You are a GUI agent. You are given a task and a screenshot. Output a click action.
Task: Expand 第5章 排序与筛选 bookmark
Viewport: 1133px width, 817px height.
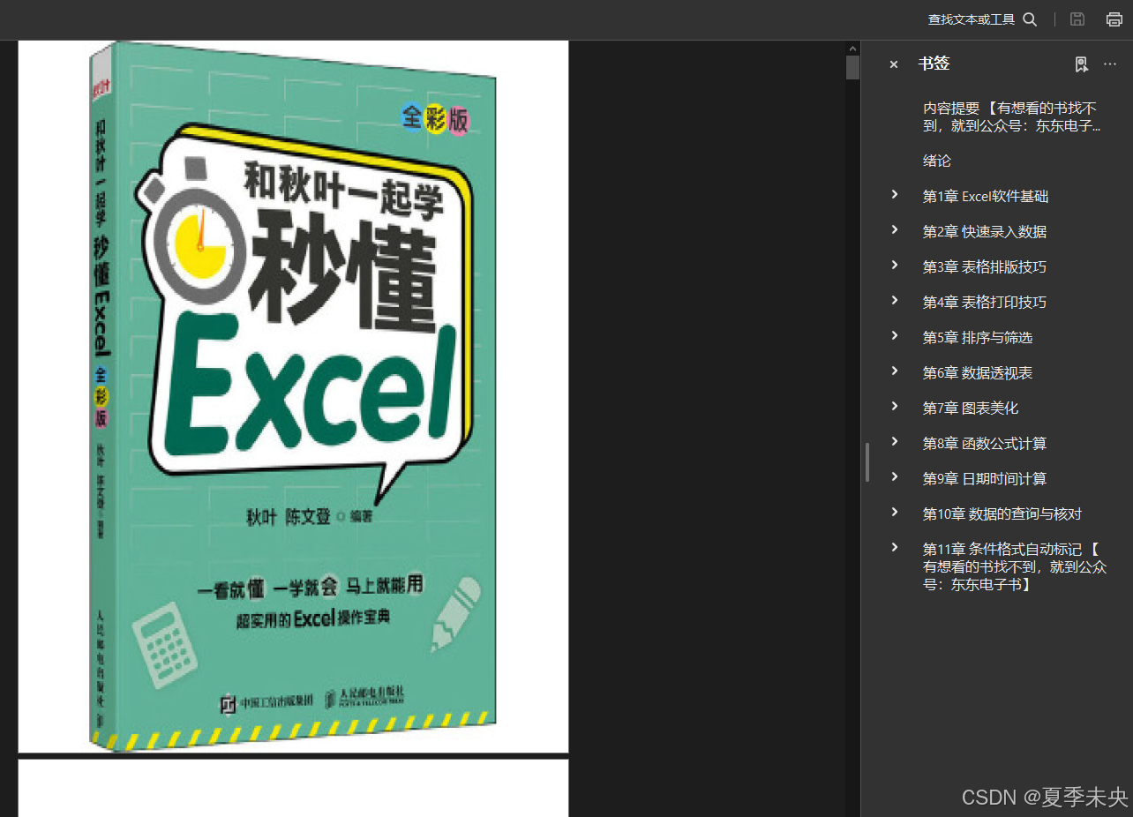point(895,336)
